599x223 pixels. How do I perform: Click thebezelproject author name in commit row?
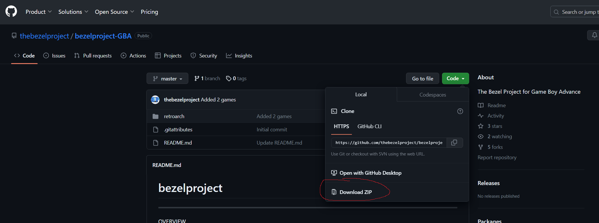(182, 100)
